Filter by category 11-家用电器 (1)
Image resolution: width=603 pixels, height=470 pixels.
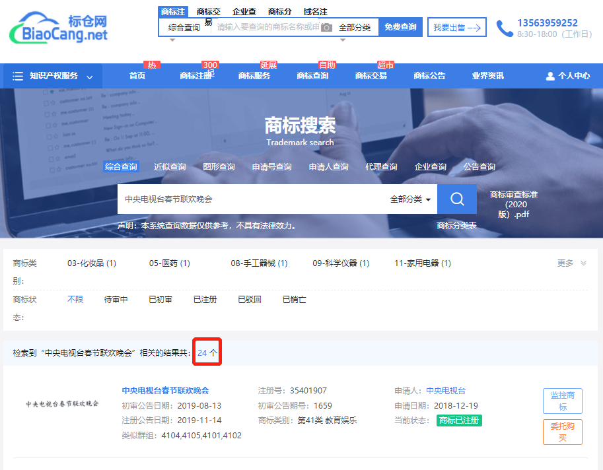click(x=423, y=263)
